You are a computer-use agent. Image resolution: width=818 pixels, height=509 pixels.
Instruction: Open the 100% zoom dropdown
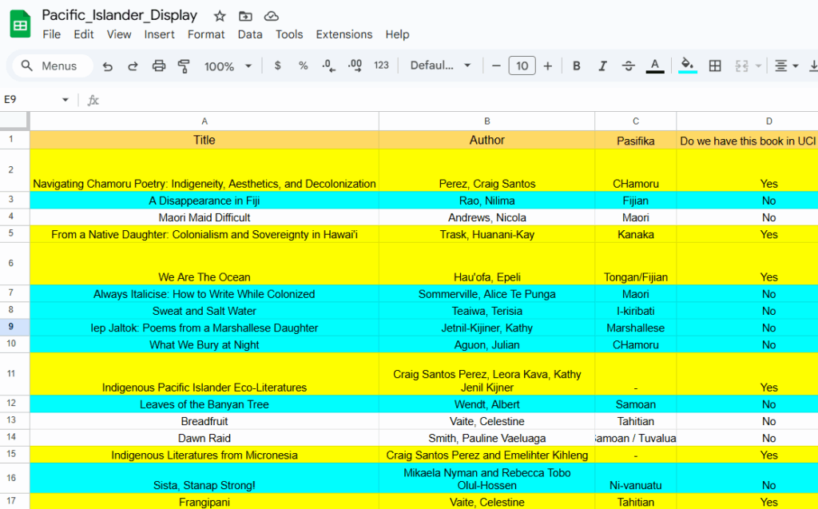click(x=228, y=66)
